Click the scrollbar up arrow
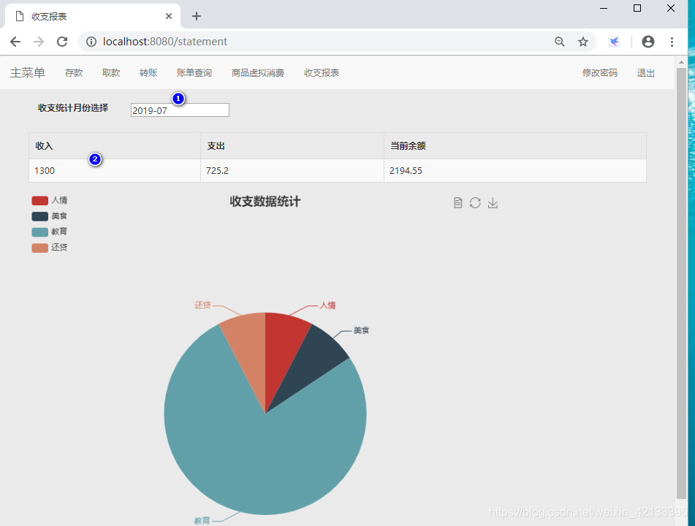The image size is (695, 526). click(x=681, y=61)
